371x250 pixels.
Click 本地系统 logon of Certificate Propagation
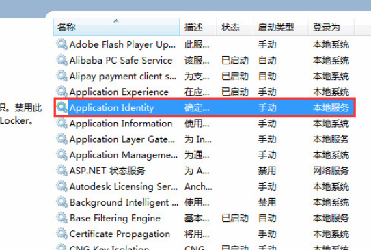pos(331,234)
